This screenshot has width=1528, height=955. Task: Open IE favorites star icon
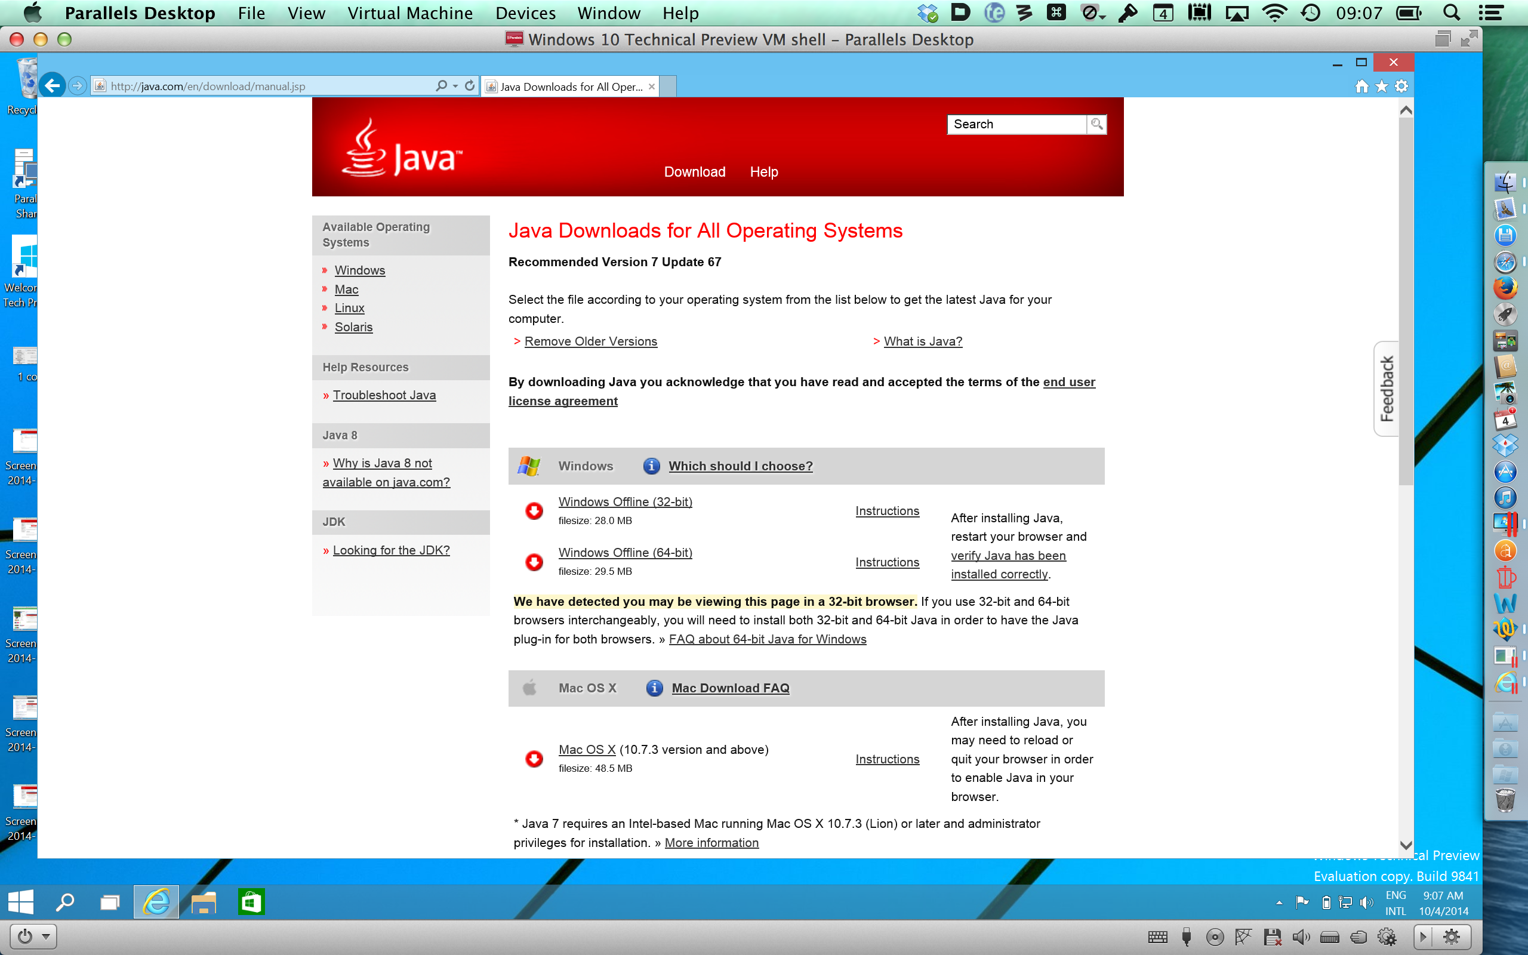click(1382, 87)
